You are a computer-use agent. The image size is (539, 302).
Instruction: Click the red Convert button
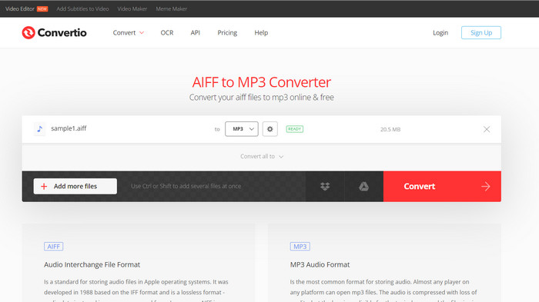pos(442,186)
